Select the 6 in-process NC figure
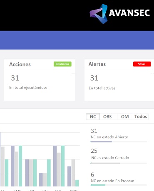154x191 pixels. coord(92,175)
